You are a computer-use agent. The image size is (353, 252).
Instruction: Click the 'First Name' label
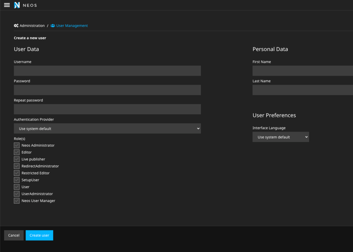[262, 62]
